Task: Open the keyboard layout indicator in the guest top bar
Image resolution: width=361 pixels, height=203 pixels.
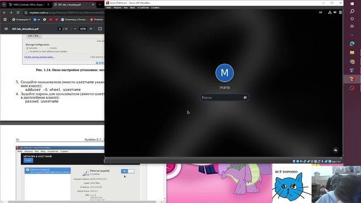Action: 320,12
